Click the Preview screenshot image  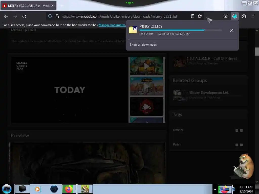pyautogui.click(x=87, y=163)
